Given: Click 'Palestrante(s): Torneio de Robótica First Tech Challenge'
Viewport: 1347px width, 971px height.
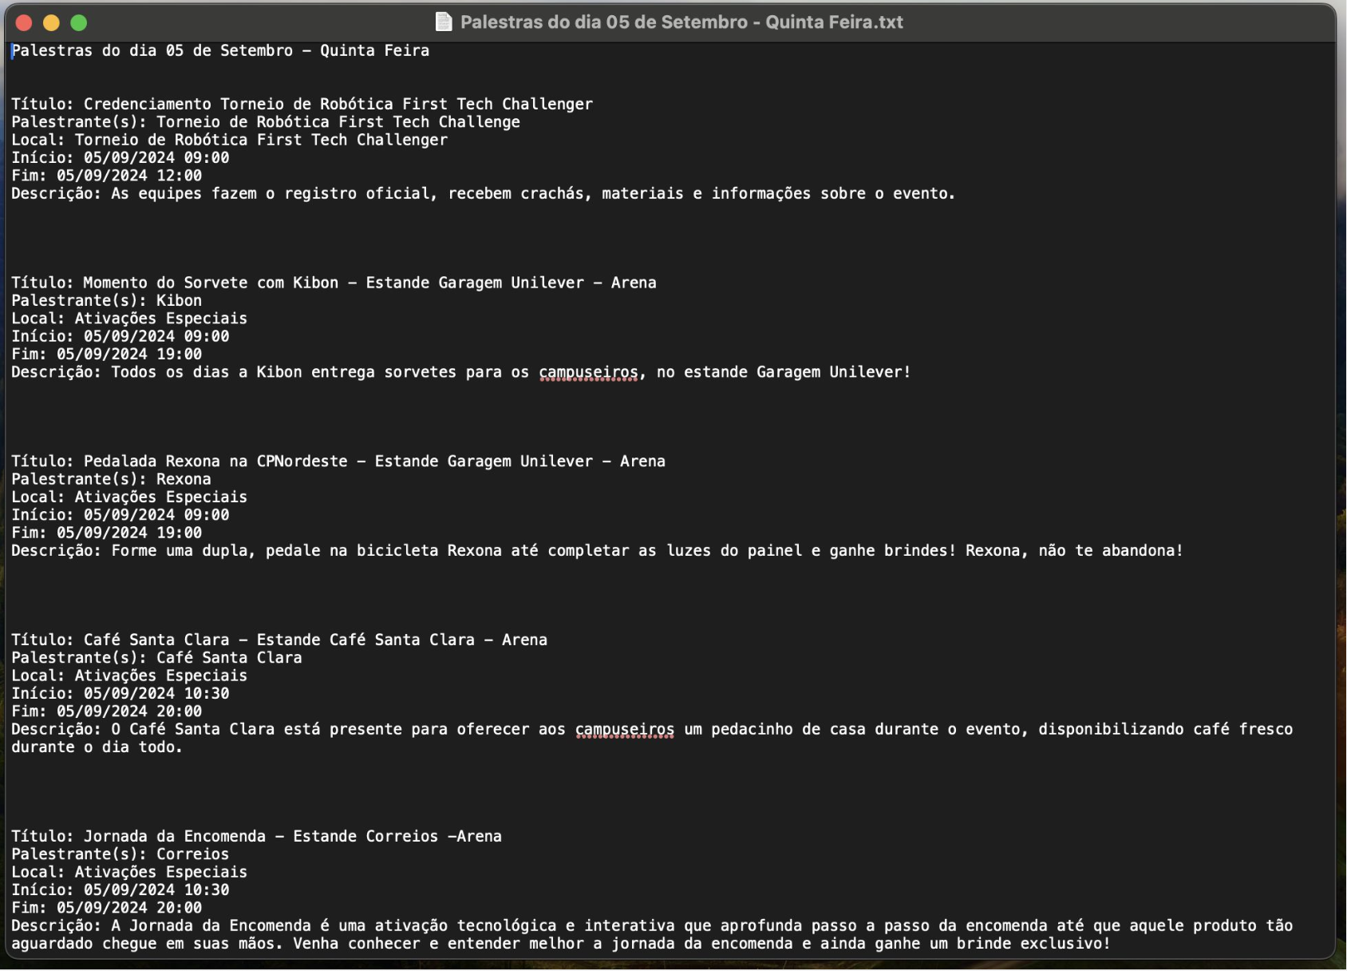Looking at the screenshot, I should 266,122.
